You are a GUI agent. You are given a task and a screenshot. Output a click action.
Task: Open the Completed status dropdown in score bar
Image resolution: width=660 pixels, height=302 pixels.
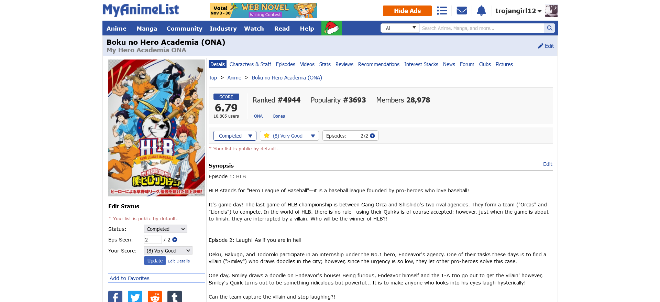235,136
